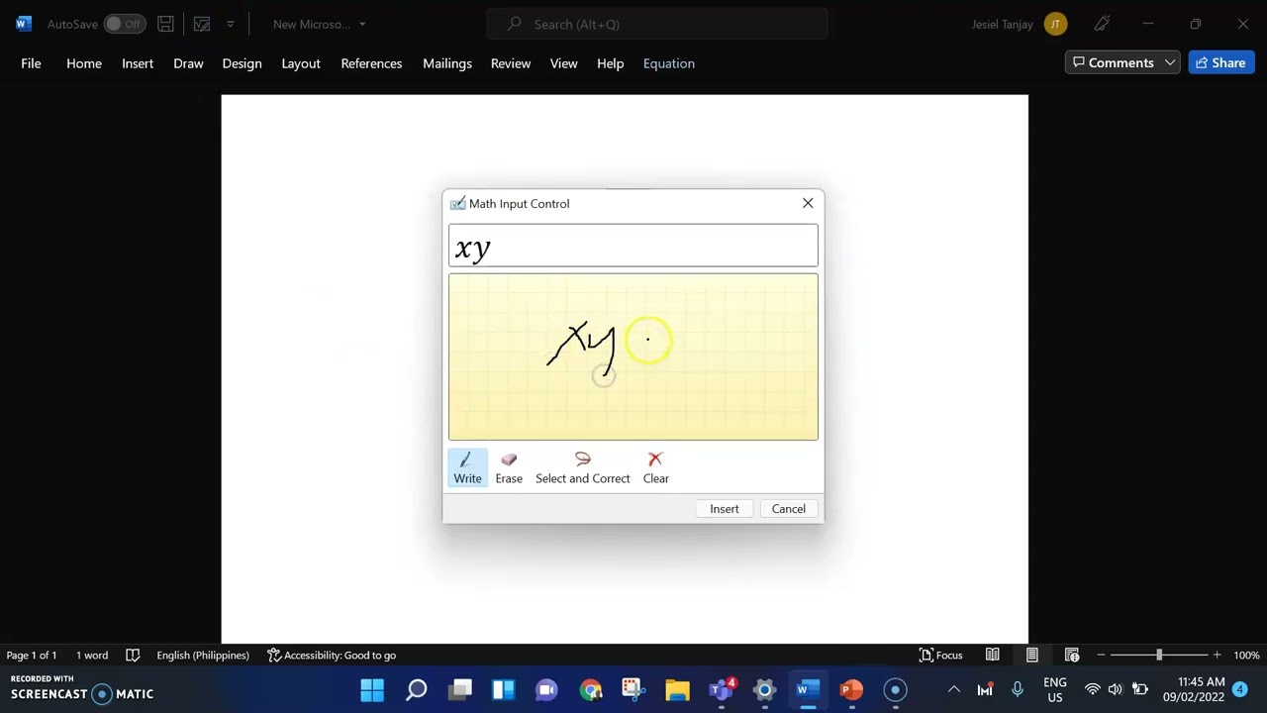Open the Windows Start menu

[372, 690]
